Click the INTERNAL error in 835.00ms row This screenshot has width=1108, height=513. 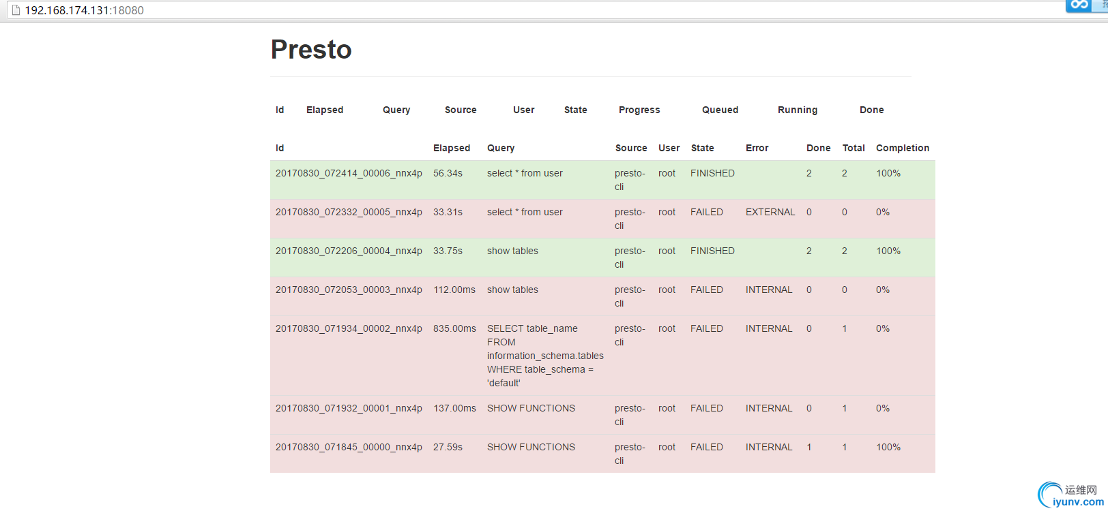[x=769, y=328]
